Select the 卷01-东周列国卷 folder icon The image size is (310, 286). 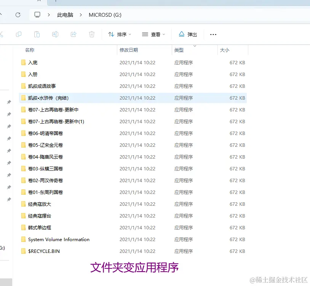coord(23,192)
